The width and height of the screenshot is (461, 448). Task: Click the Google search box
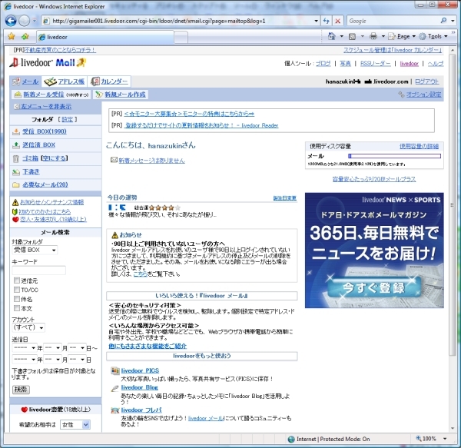tap(393, 21)
